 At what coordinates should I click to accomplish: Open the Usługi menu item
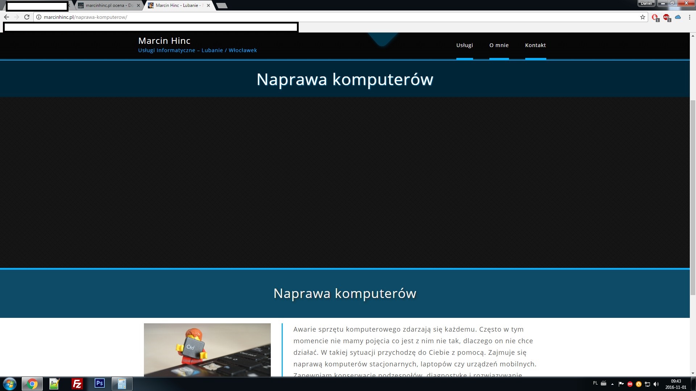pyautogui.click(x=465, y=45)
